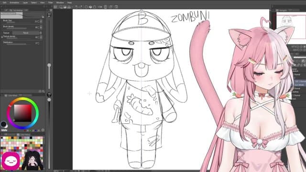Click the transparent color chip below color wheel
This screenshot has width=306, height=172.
pyautogui.click(x=4, y=130)
